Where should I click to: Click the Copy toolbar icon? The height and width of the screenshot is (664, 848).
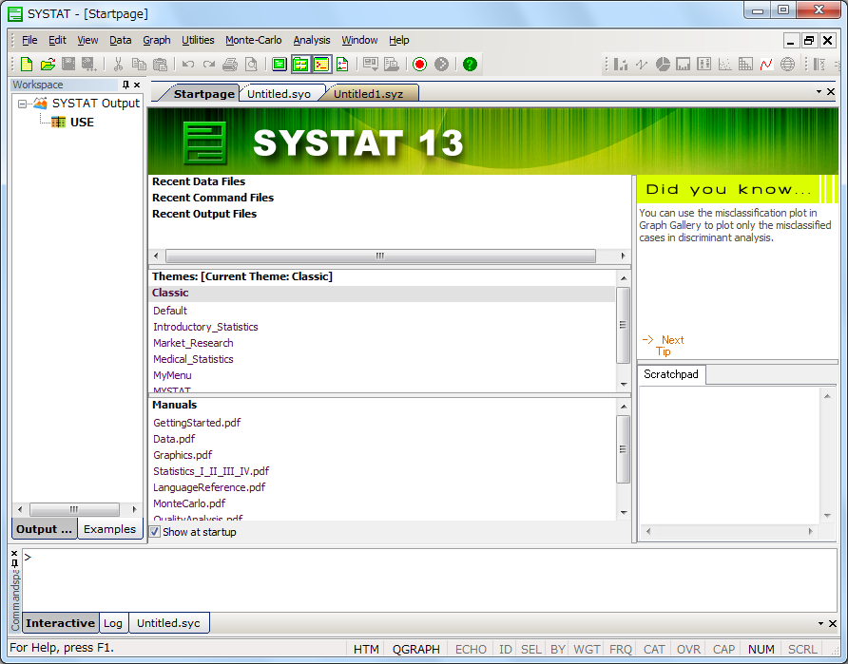[x=139, y=65]
